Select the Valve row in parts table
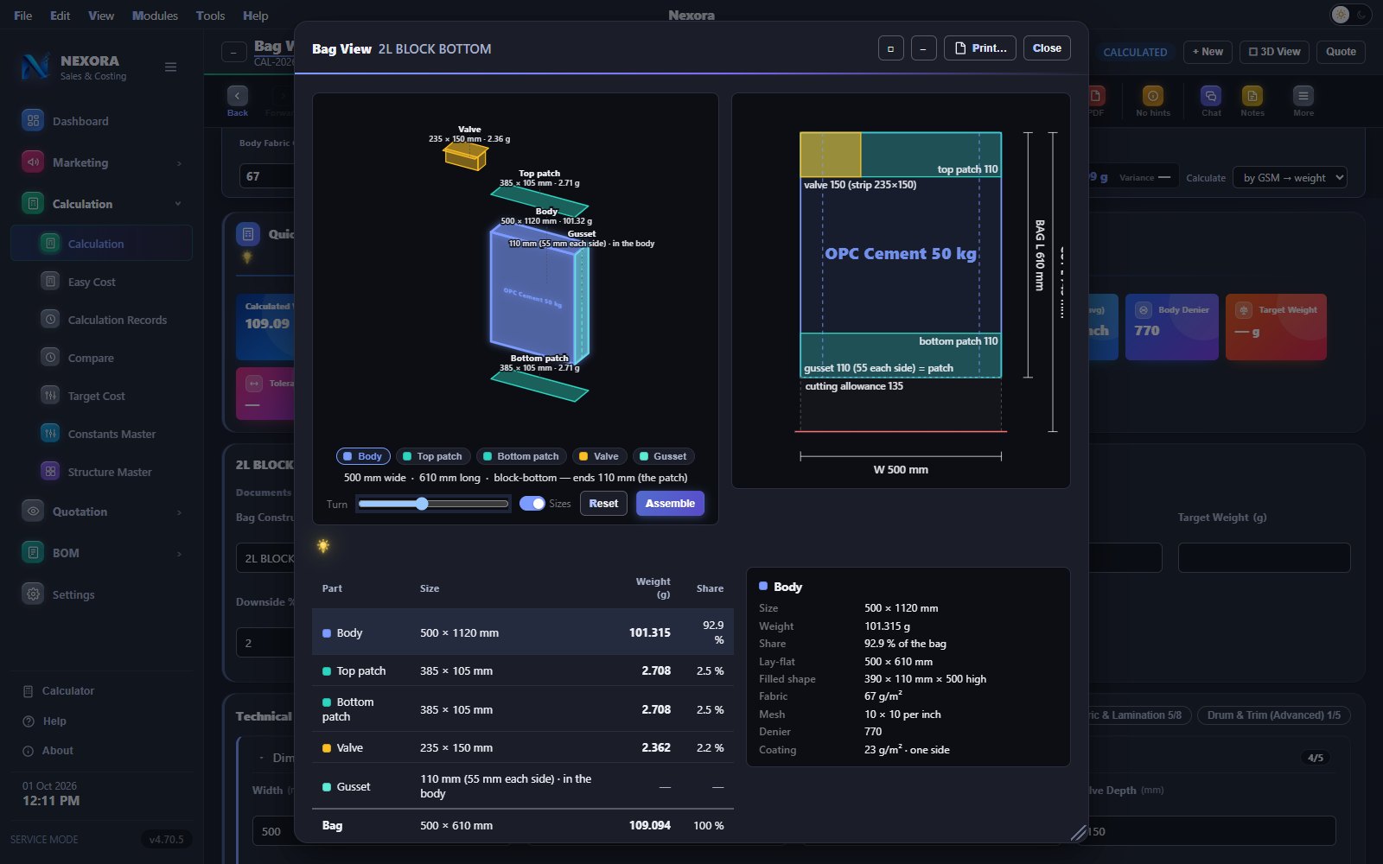The image size is (1383, 864). (x=522, y=747)
